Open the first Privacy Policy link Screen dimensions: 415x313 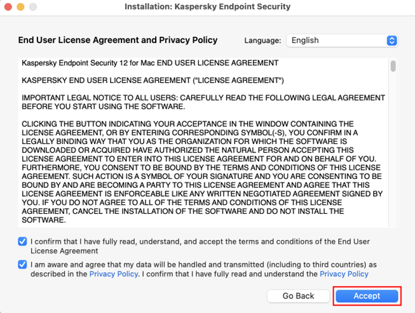click(114, 274)
